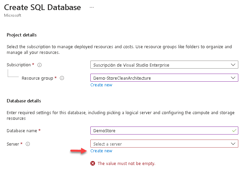The width and height of the screenshot is (244, 169).
Task: Click the value must not be empty message
Action: click(126, 164)
